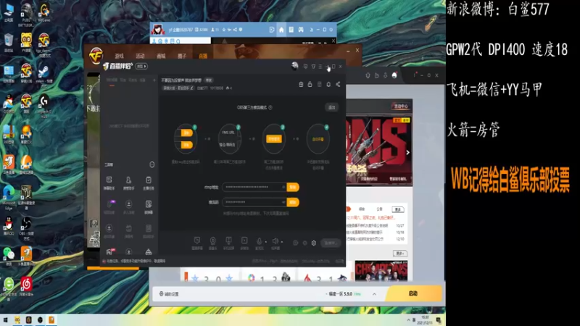580x326 pixels.
Task: Add new scene with plus icon
Action: [154, 80]
